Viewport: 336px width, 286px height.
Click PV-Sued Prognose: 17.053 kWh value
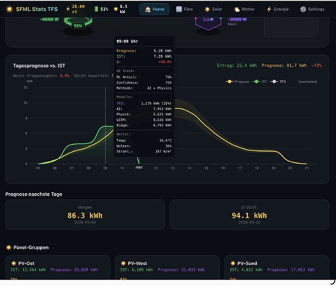pyautogui.click(x=291, y=270)
